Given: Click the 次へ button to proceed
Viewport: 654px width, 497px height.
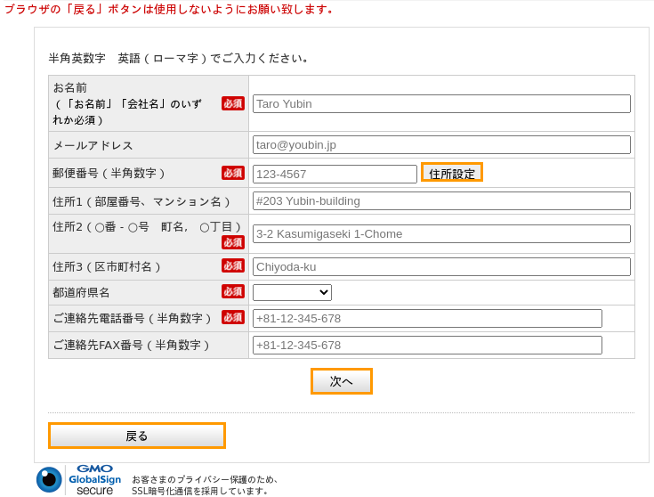Looking at the screenshot, I should click(x=342, y=381).
